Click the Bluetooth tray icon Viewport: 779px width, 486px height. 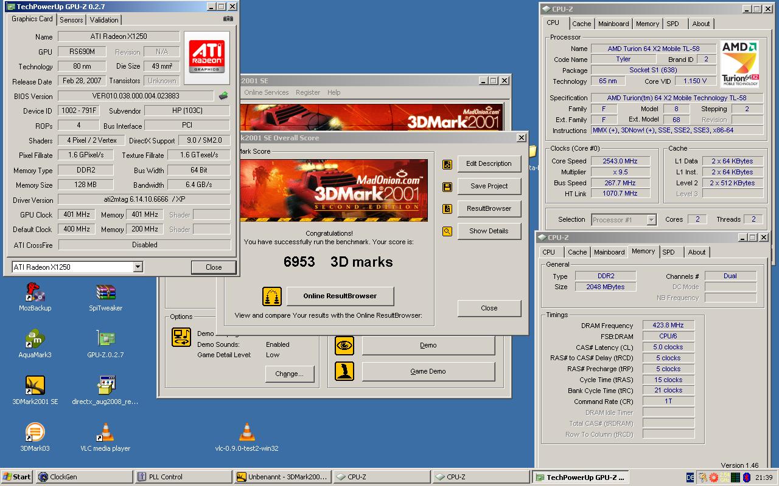747,477
